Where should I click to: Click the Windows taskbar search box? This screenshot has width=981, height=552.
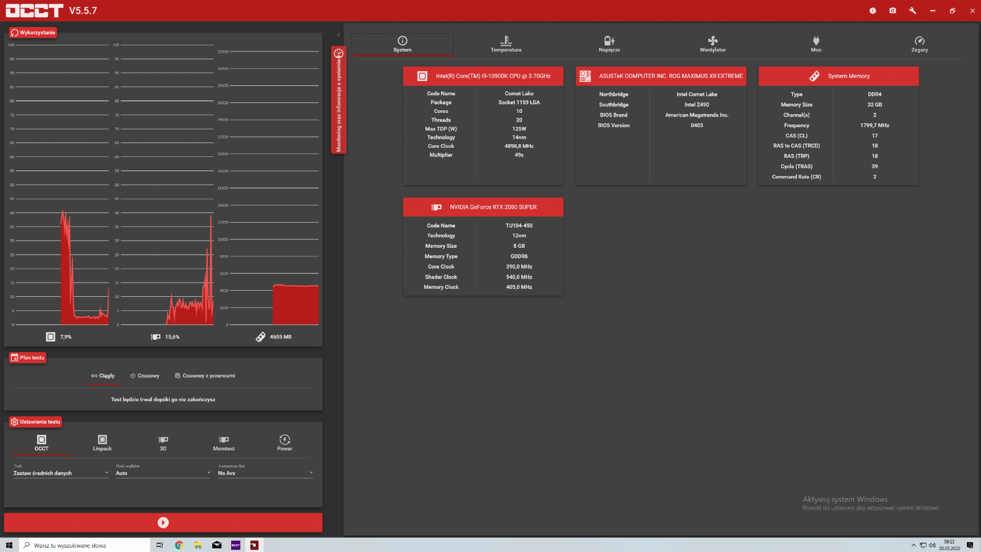point(85,545)
